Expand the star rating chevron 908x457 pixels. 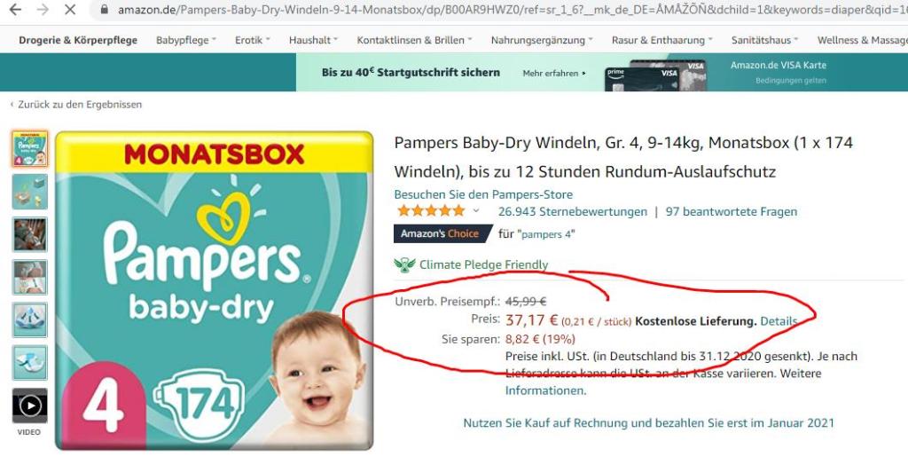pyautogui.click(x=476, y=211)
